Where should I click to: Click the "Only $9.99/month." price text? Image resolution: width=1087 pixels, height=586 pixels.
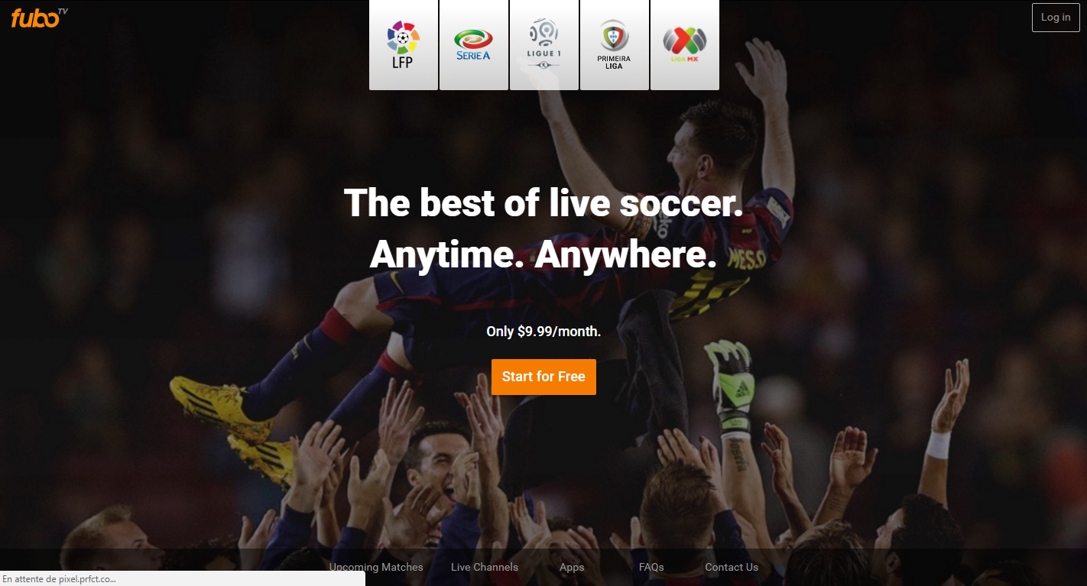coord(543,332)
